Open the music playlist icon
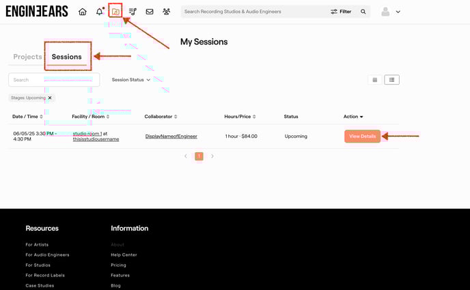This screenshot has height=290, width=470. pos(133,12)
